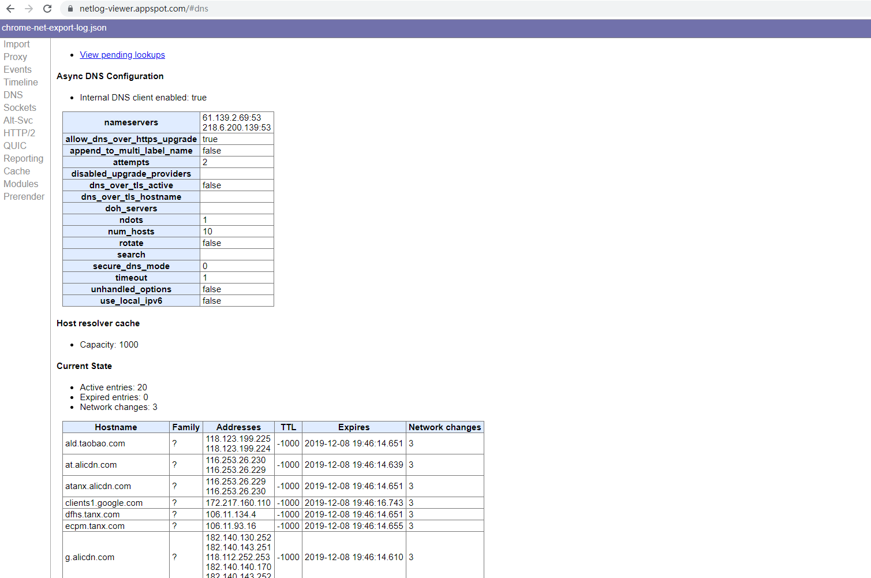Open the Modules tab
The width and height of the screenshot is (871, 578).
point(21,184)
